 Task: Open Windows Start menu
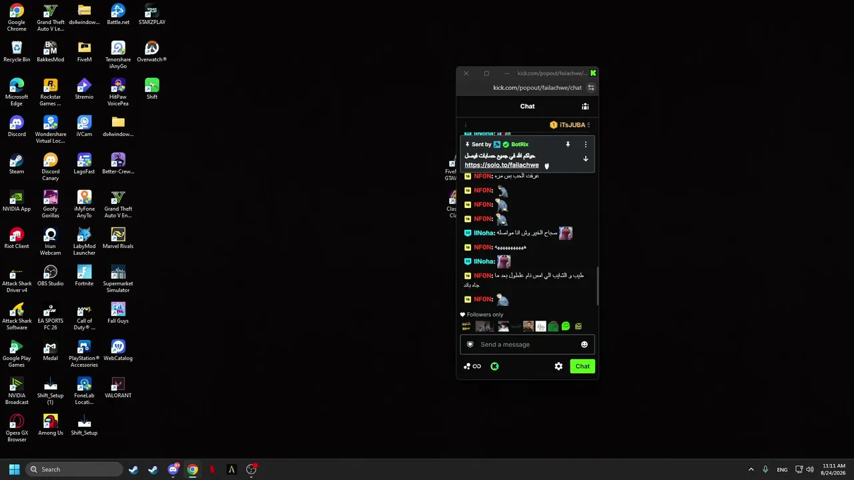14,469
